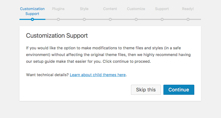Select the Content step label
Viewport: 221px width, 118px height.
[x=110, y=9]
